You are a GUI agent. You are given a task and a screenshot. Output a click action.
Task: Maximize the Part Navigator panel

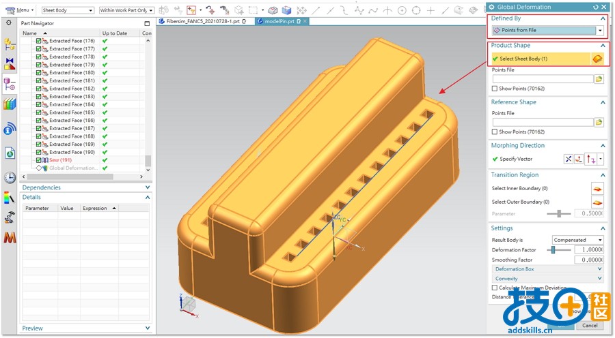click(x=147, y=23)
